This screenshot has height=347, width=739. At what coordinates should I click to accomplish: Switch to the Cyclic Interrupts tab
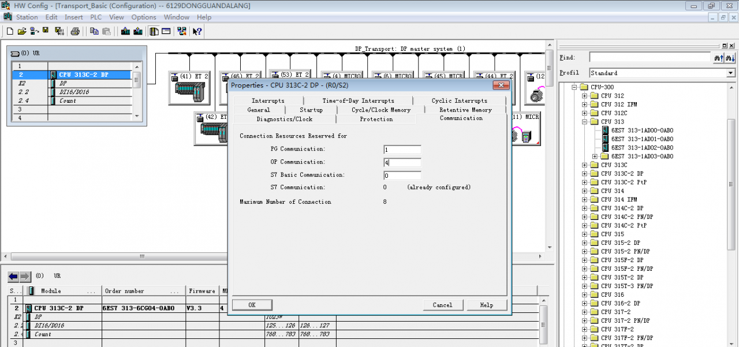459,100
